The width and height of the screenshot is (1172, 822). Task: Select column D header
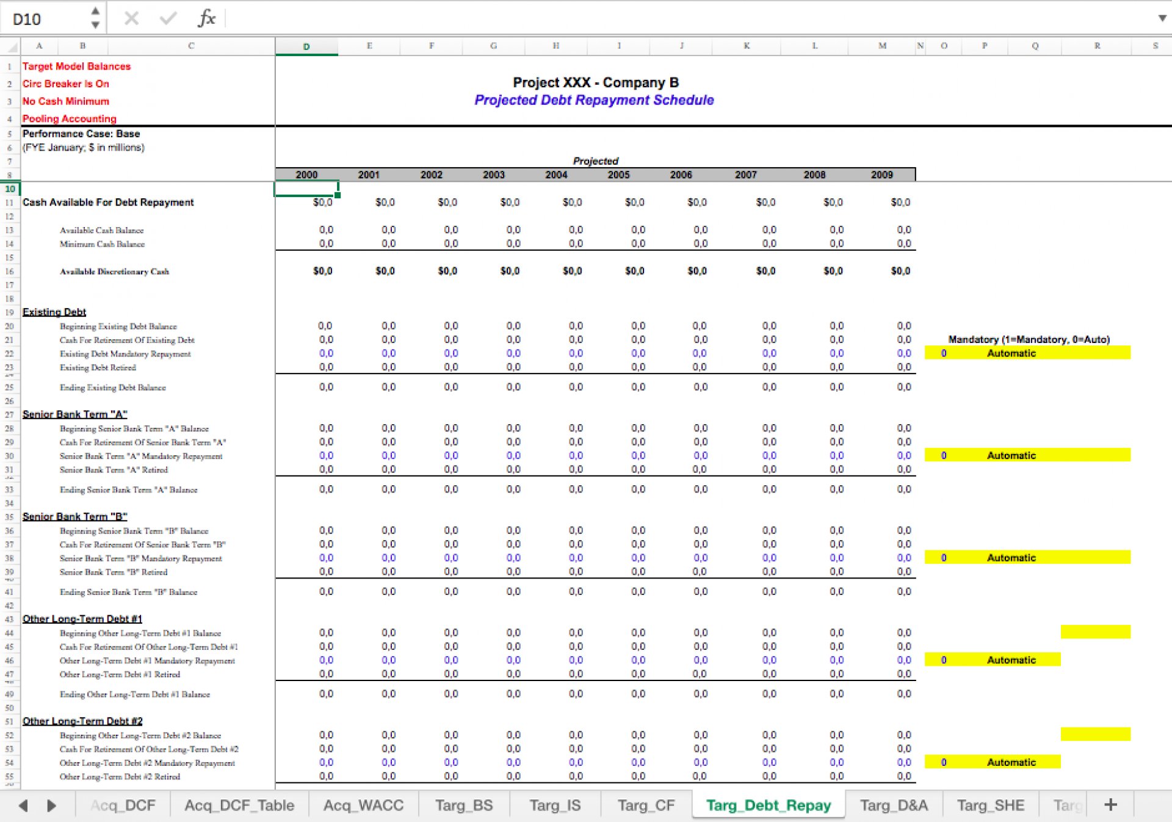point(306,46)
